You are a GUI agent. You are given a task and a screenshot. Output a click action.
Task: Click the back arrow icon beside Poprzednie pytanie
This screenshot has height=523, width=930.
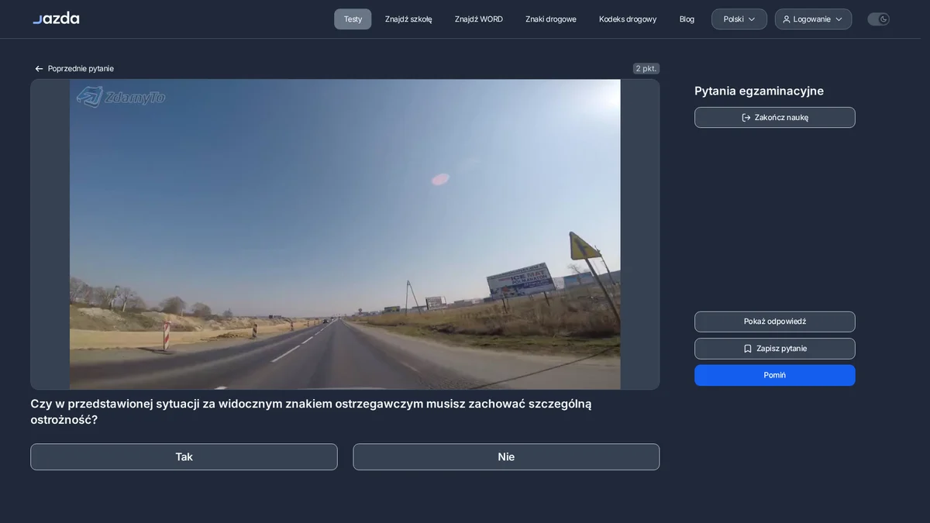[x=39, y=69]
